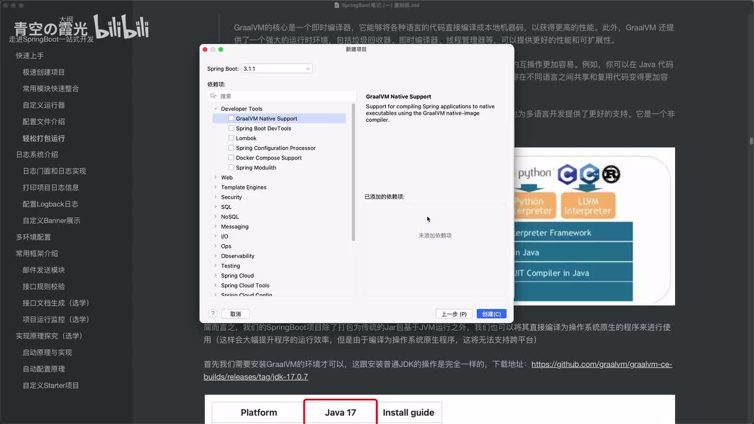Screen dimensions: 754x424
Task: Expand the Template Engines category
Action: 216,187
